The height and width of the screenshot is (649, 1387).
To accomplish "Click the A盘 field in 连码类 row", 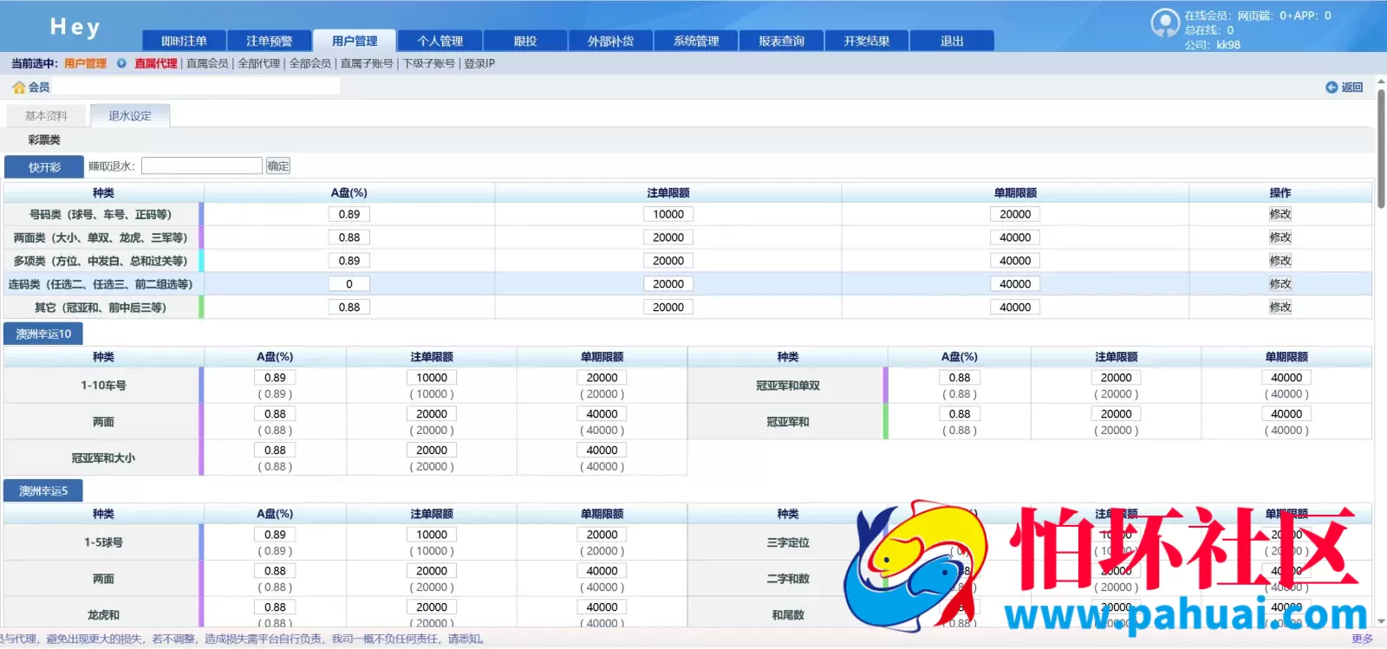I will (349, 284).
